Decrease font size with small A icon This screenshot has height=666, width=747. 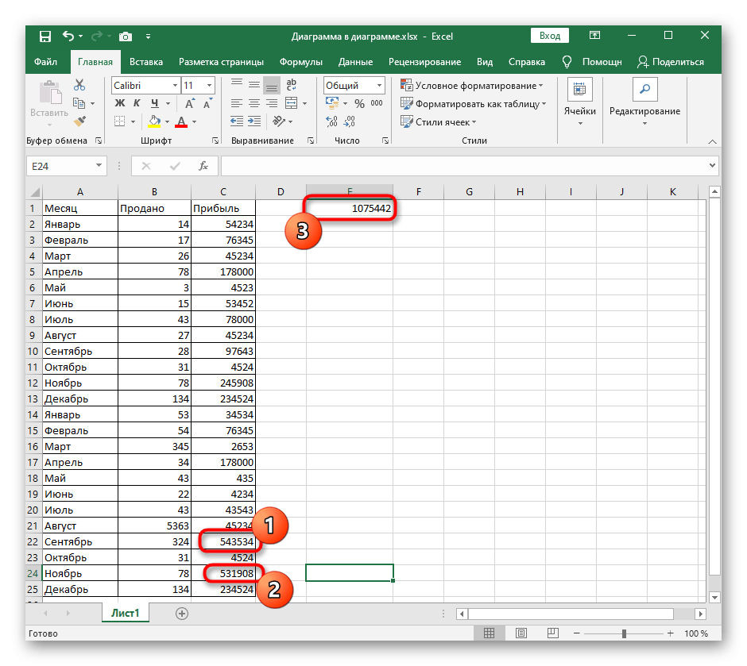207,104
